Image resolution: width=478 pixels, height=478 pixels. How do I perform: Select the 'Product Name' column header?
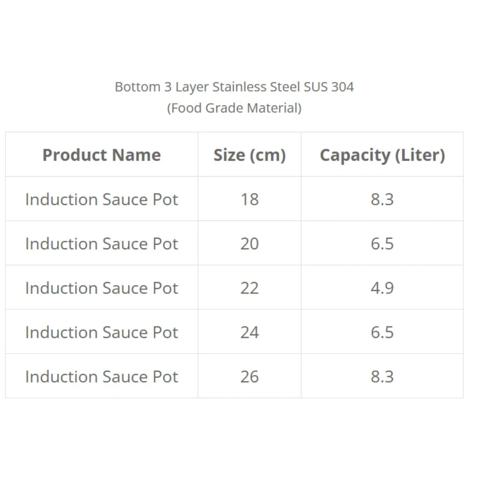click(101, 155)
